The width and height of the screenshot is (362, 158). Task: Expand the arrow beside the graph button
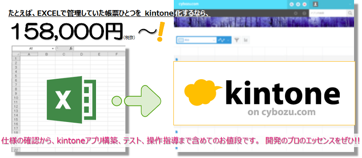[x=229, y=40]
